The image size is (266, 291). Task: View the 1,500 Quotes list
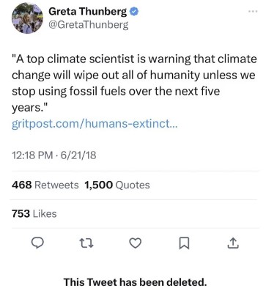(117, 185)
